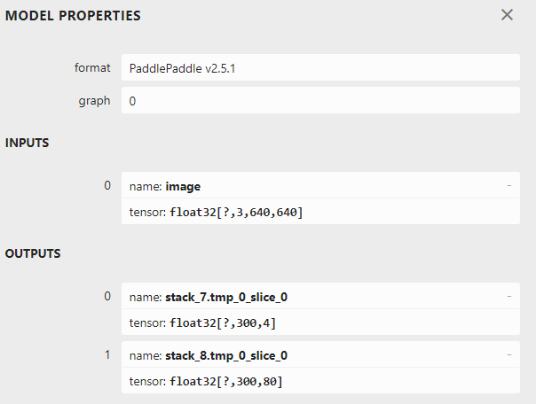Screen dimensions: 536x404
Task: Click the OUTPUTS section header
Action: click(33, 253)
